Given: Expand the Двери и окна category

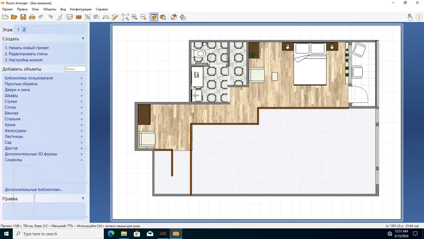Looking at the screenshot, I should pos(44,90).
